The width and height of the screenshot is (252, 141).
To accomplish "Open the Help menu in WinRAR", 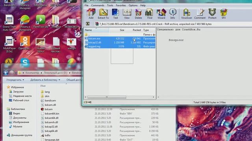I will [x=143, y=5].
